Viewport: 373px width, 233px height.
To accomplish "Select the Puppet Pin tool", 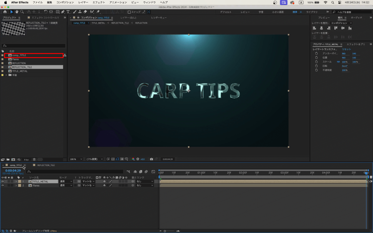I will (98, 12).
